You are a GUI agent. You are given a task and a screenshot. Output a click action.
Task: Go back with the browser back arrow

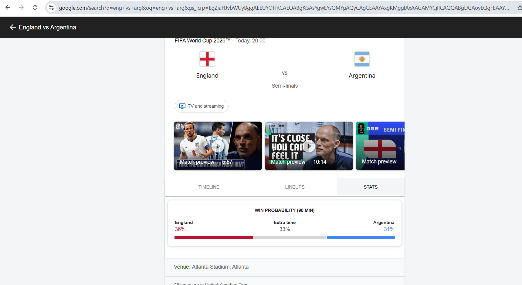click(x=8, y=8)
